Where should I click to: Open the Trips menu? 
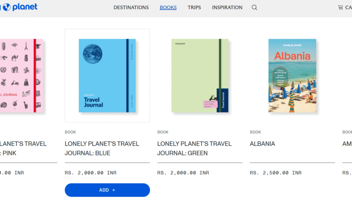[x=194, y=7]
